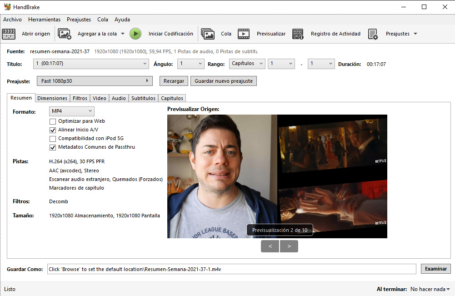
Task: Expand the toolbar Preajustes dropdown arrow
Action: click(415, 34)
